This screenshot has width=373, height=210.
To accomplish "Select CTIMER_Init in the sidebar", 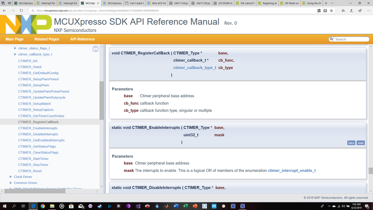I will [28, 61].
